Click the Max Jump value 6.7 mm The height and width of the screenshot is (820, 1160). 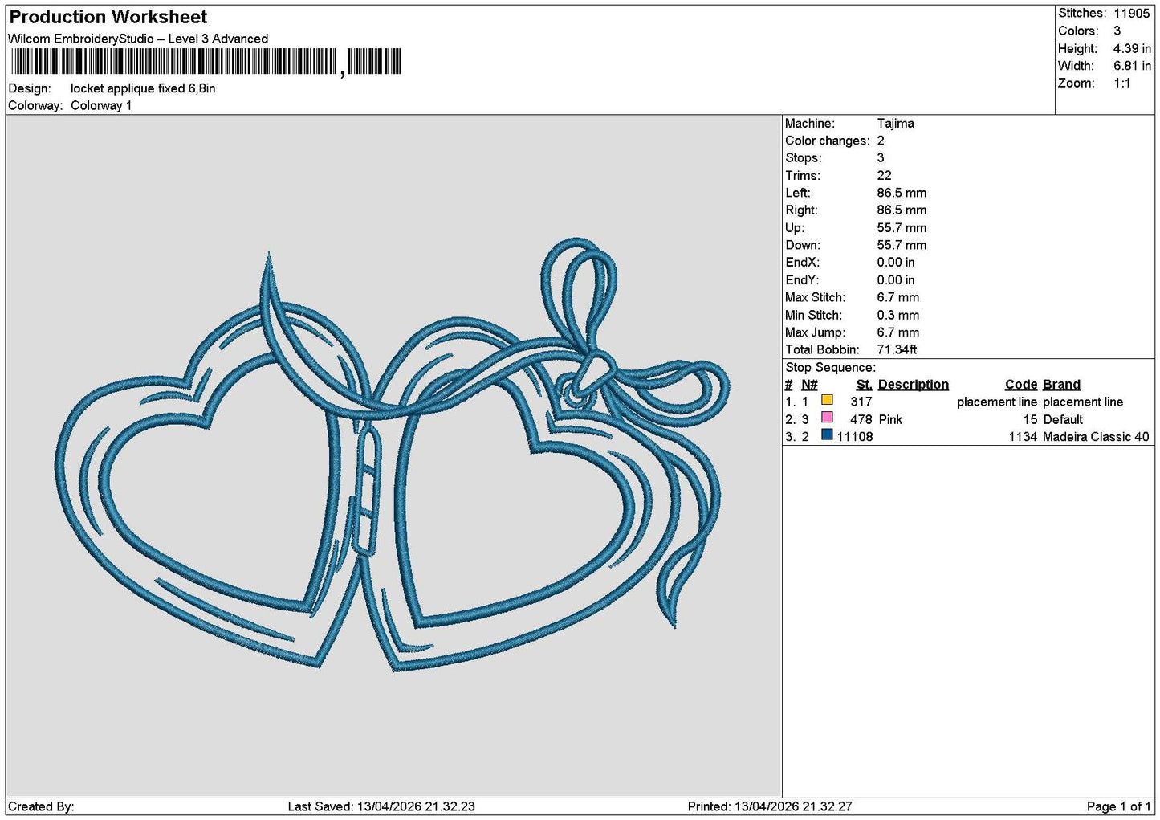coord(898,332)
